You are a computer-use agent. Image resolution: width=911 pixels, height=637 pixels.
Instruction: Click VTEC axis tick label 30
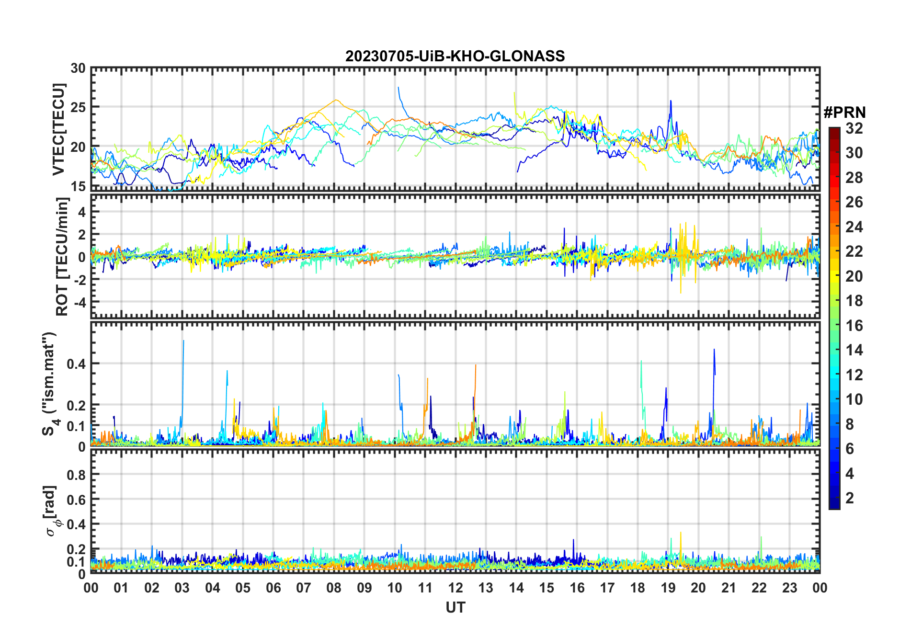pyautogui.click(x=78, y=68)
